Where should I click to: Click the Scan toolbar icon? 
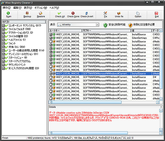(9, 13)
